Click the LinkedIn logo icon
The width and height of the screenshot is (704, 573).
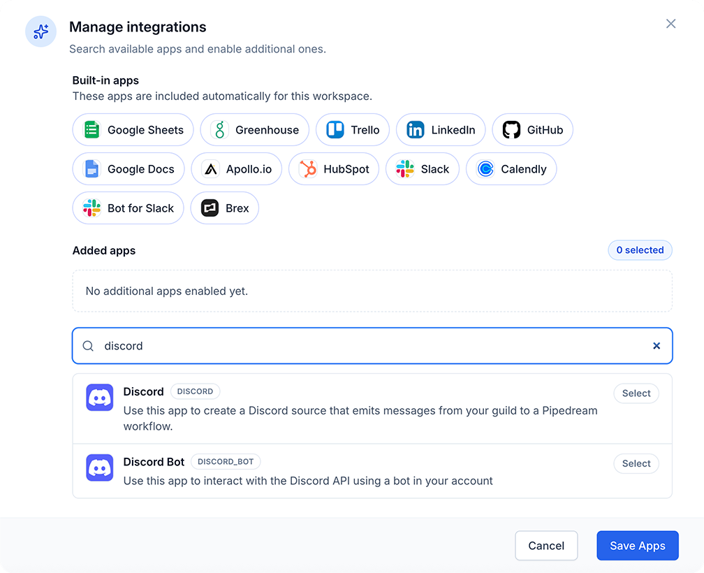click(416, 130)
